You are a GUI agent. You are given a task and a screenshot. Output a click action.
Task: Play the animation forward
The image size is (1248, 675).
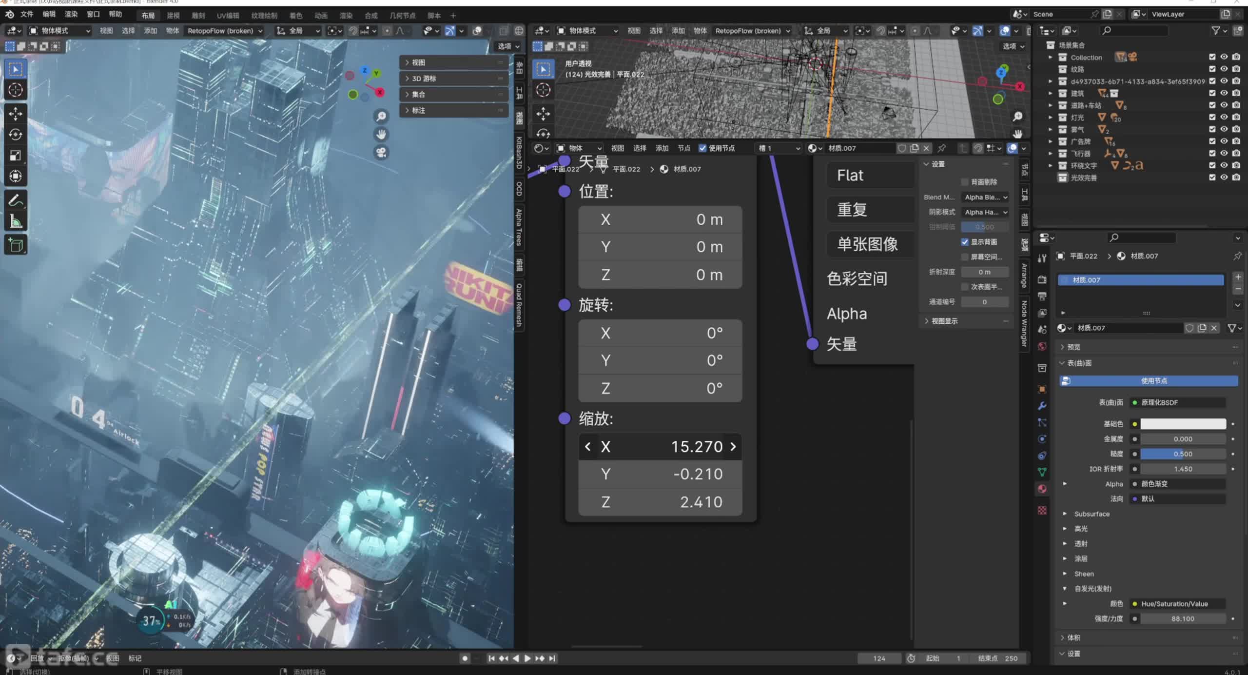pyautogui.click(x=527, y=658)
